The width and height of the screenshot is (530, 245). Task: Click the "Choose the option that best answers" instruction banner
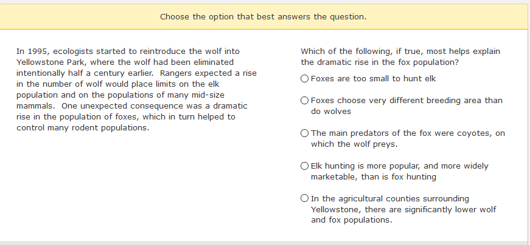[x=263, y=17]
